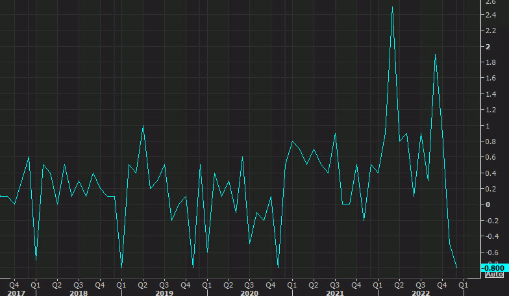Click the 2020 year label on time axis
Screen dimensions: 509x296
(249, 293)
